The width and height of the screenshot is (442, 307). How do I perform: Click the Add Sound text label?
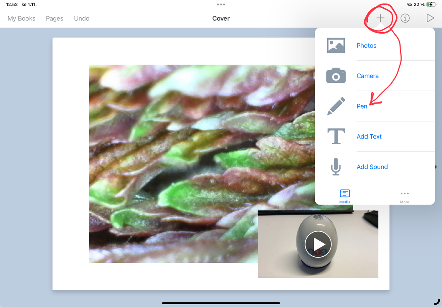click(x=372, y=167)
